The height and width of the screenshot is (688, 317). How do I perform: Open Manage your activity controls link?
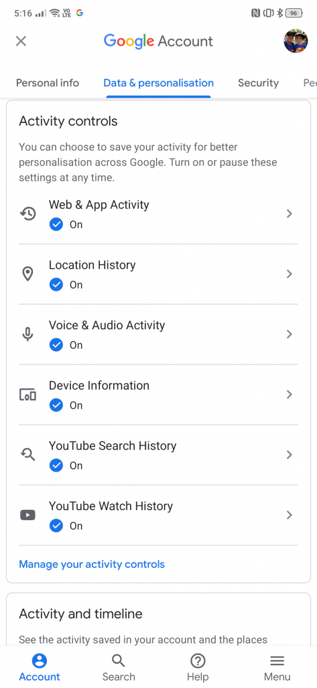click(92, 564)
